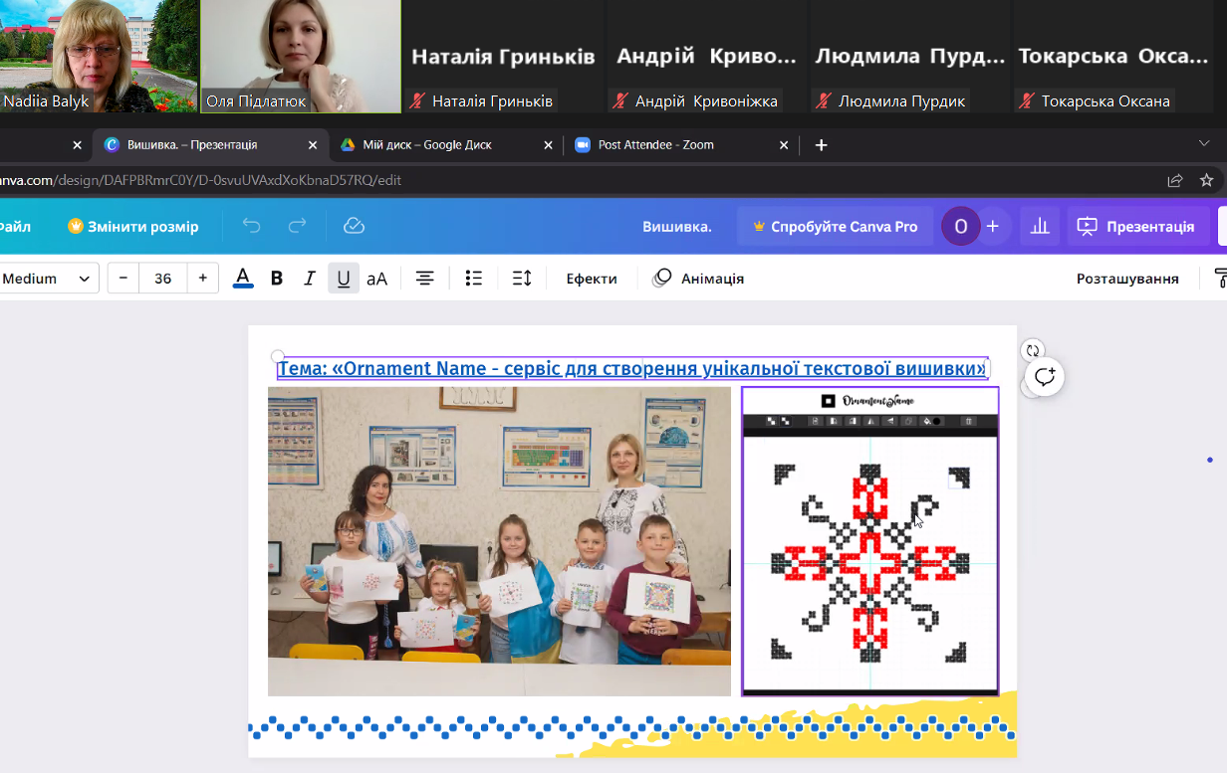Click the cloud sync status icon
The width and height of the screenshot is (1227, 773).
354,226
